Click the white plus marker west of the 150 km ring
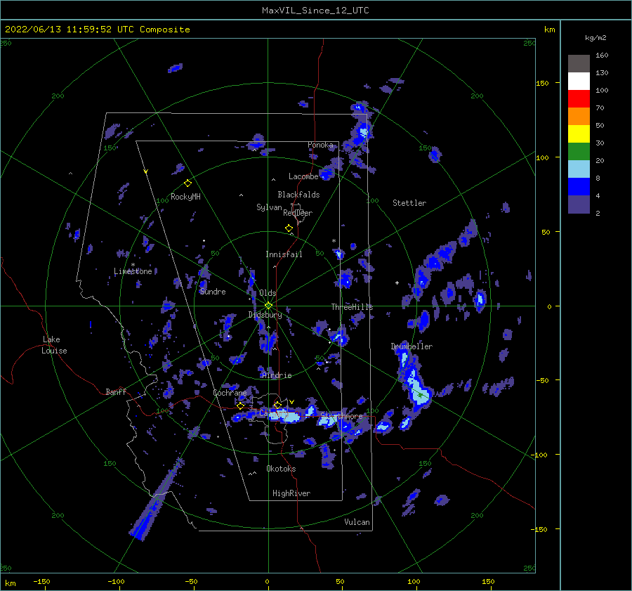Viewport: 632px width, 591px height. click(x=397, y=282)
